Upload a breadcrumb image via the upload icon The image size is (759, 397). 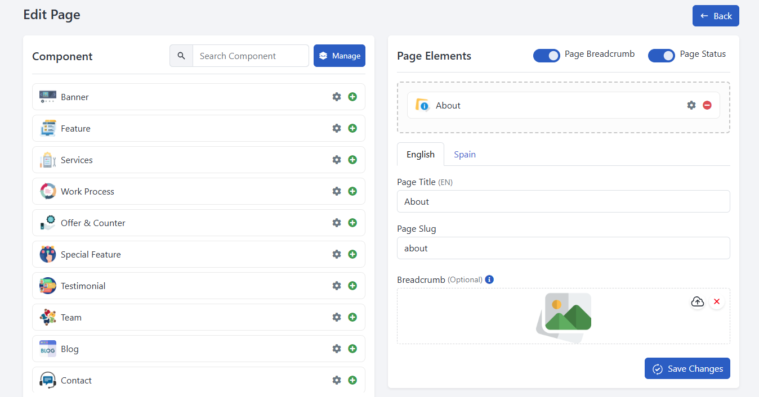697,301
